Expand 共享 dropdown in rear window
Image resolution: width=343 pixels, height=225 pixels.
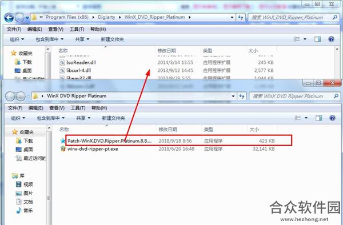click(x=82, y=39)
